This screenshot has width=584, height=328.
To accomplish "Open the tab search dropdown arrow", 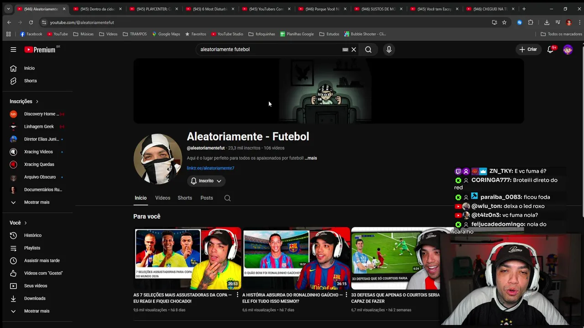I will [x=8, y=9].
